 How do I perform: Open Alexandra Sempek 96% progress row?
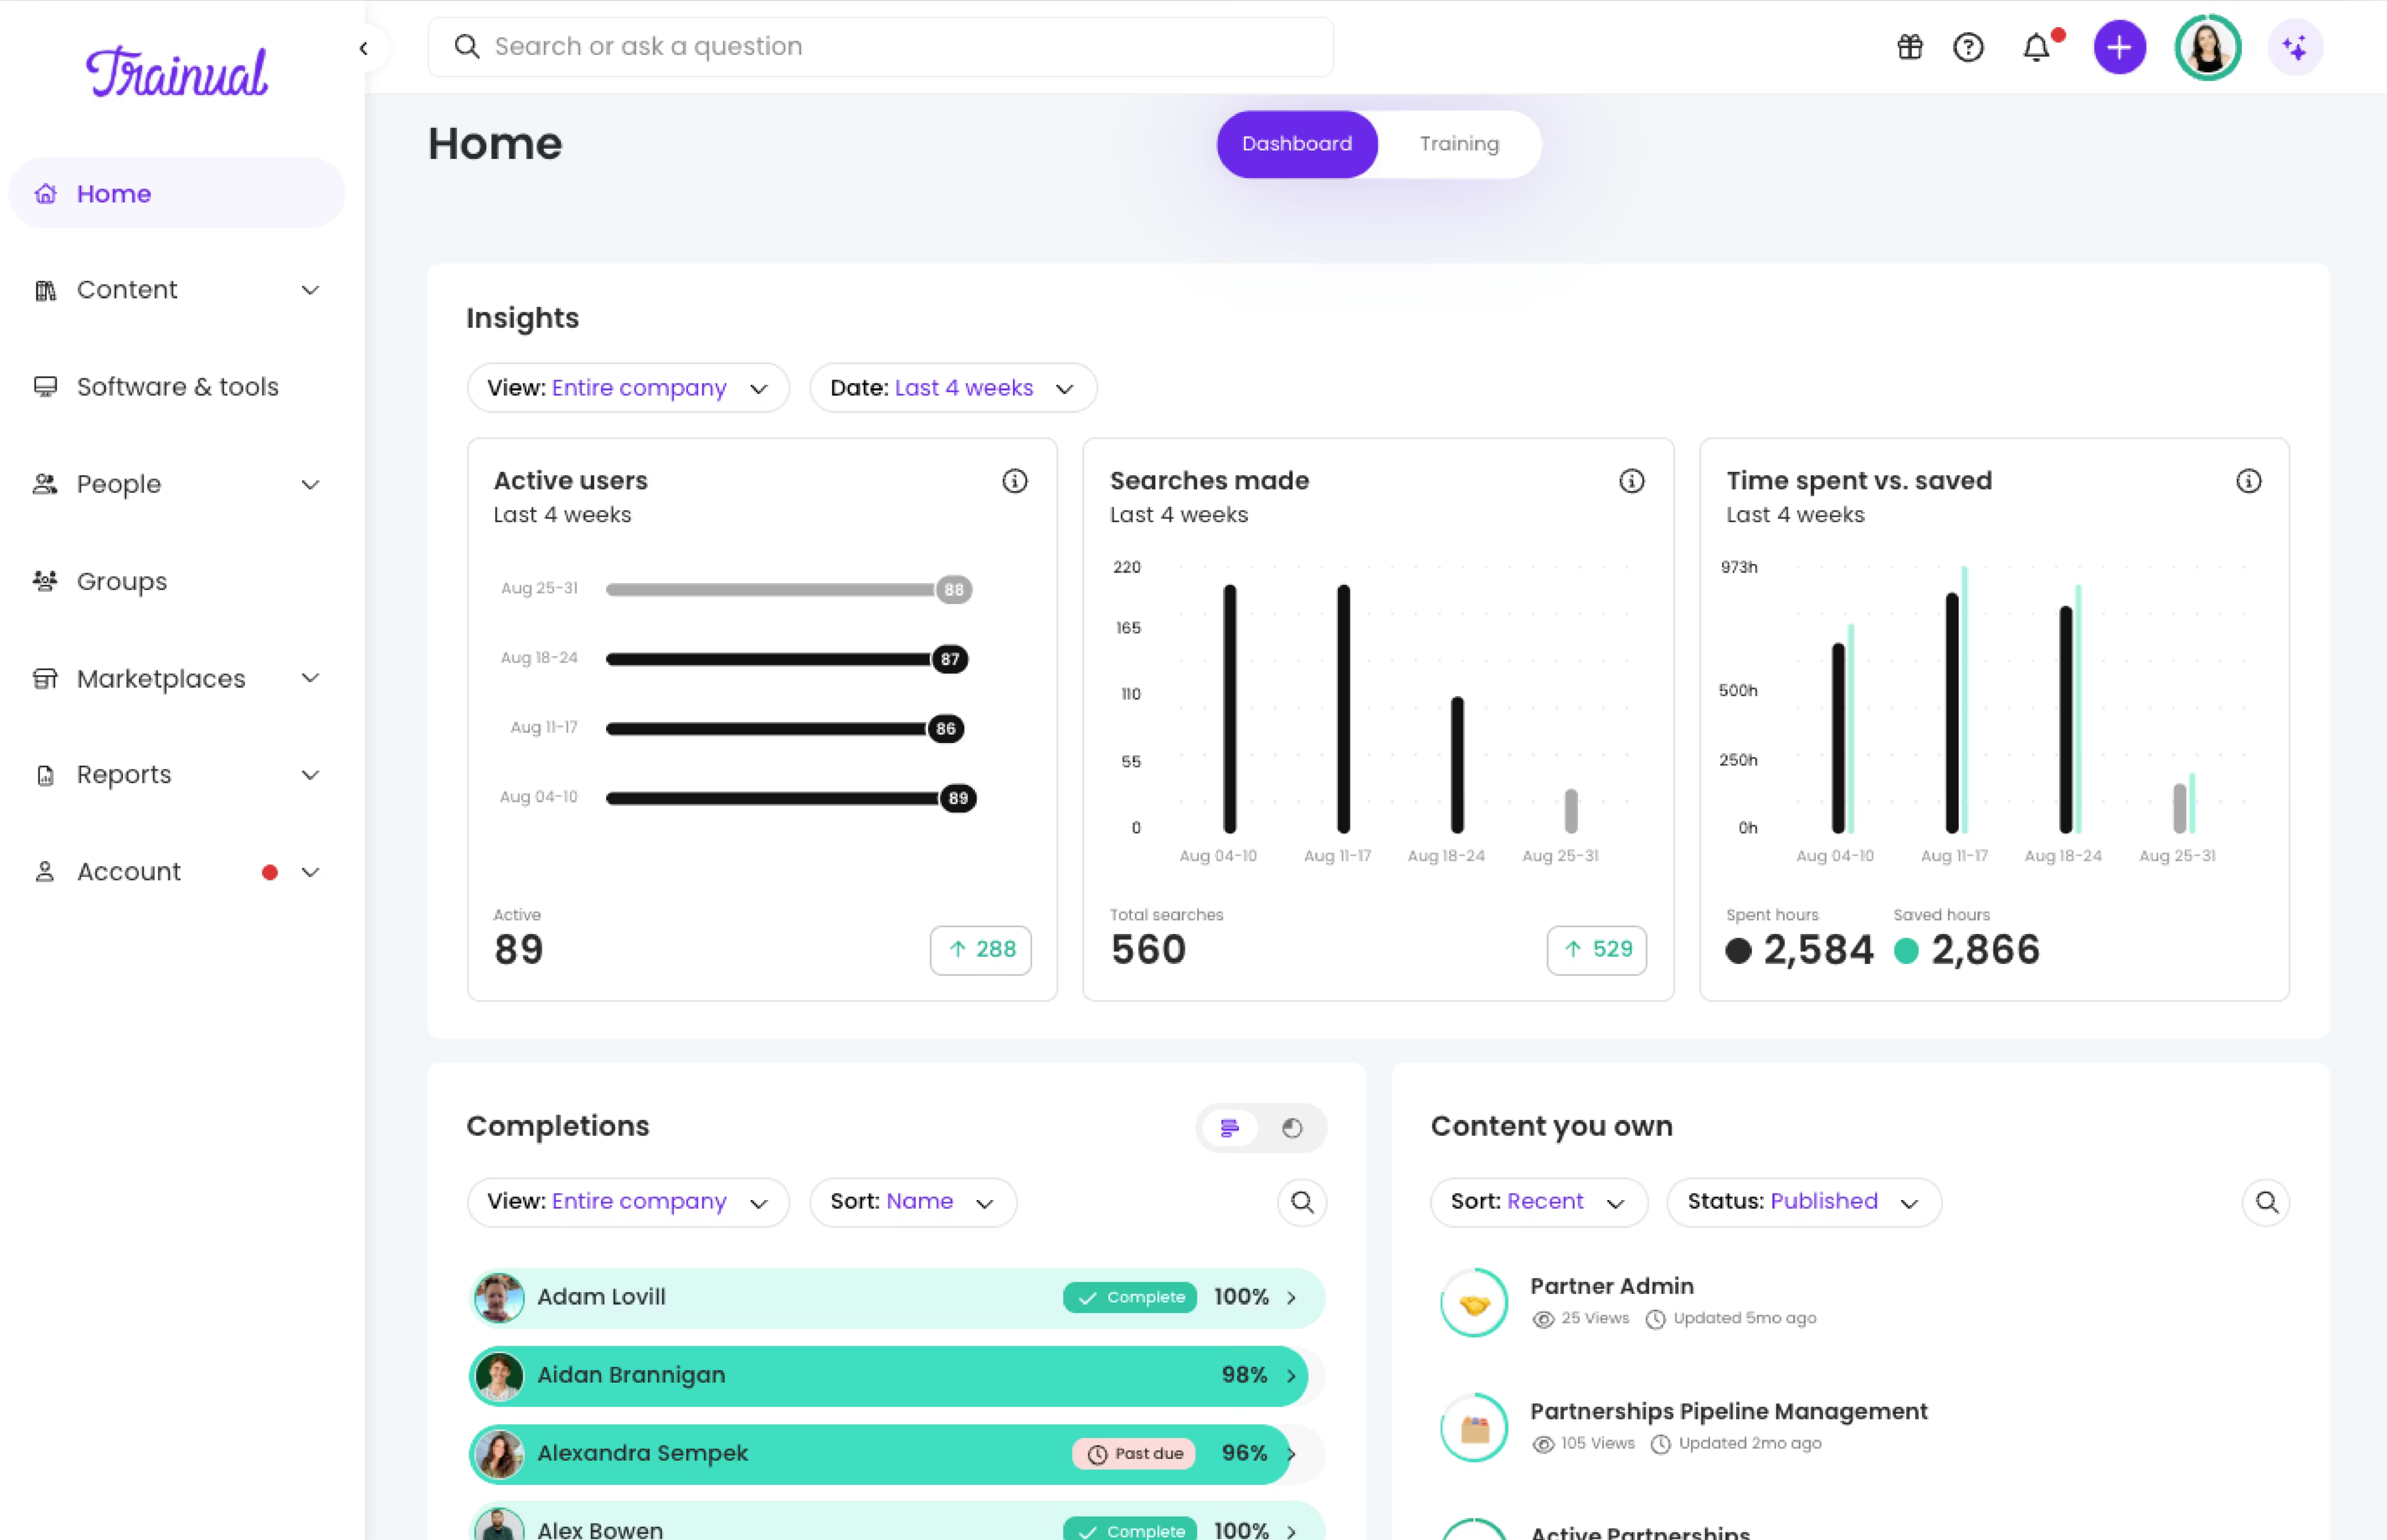click(897, 1454)
